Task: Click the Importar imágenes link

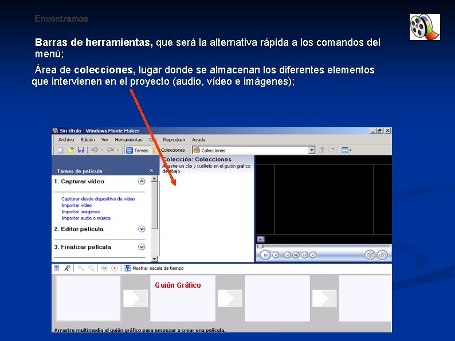Action: (x=81, y=211)
